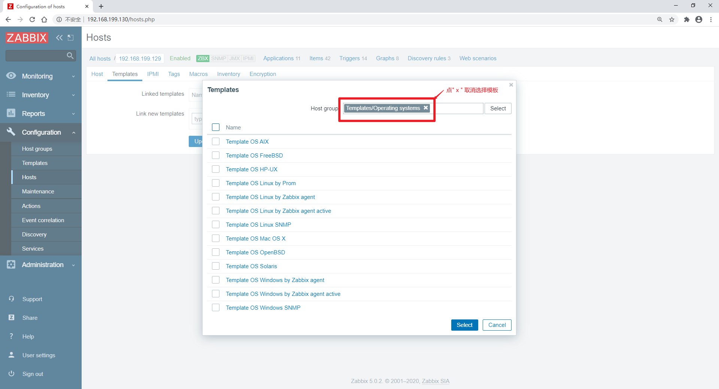The image size is (719, 389).
Task: Click the Help question mark icon
Action: (x=11, y=336)
